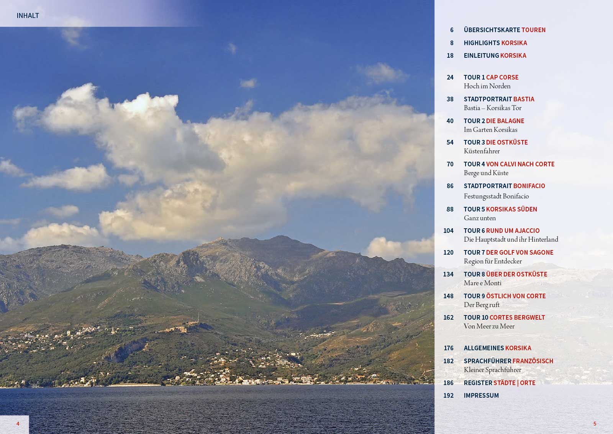The width and height of the screenshot is (613, 434).
Task: Jump to Register Städte | Orte
Action: click(499, 383)
